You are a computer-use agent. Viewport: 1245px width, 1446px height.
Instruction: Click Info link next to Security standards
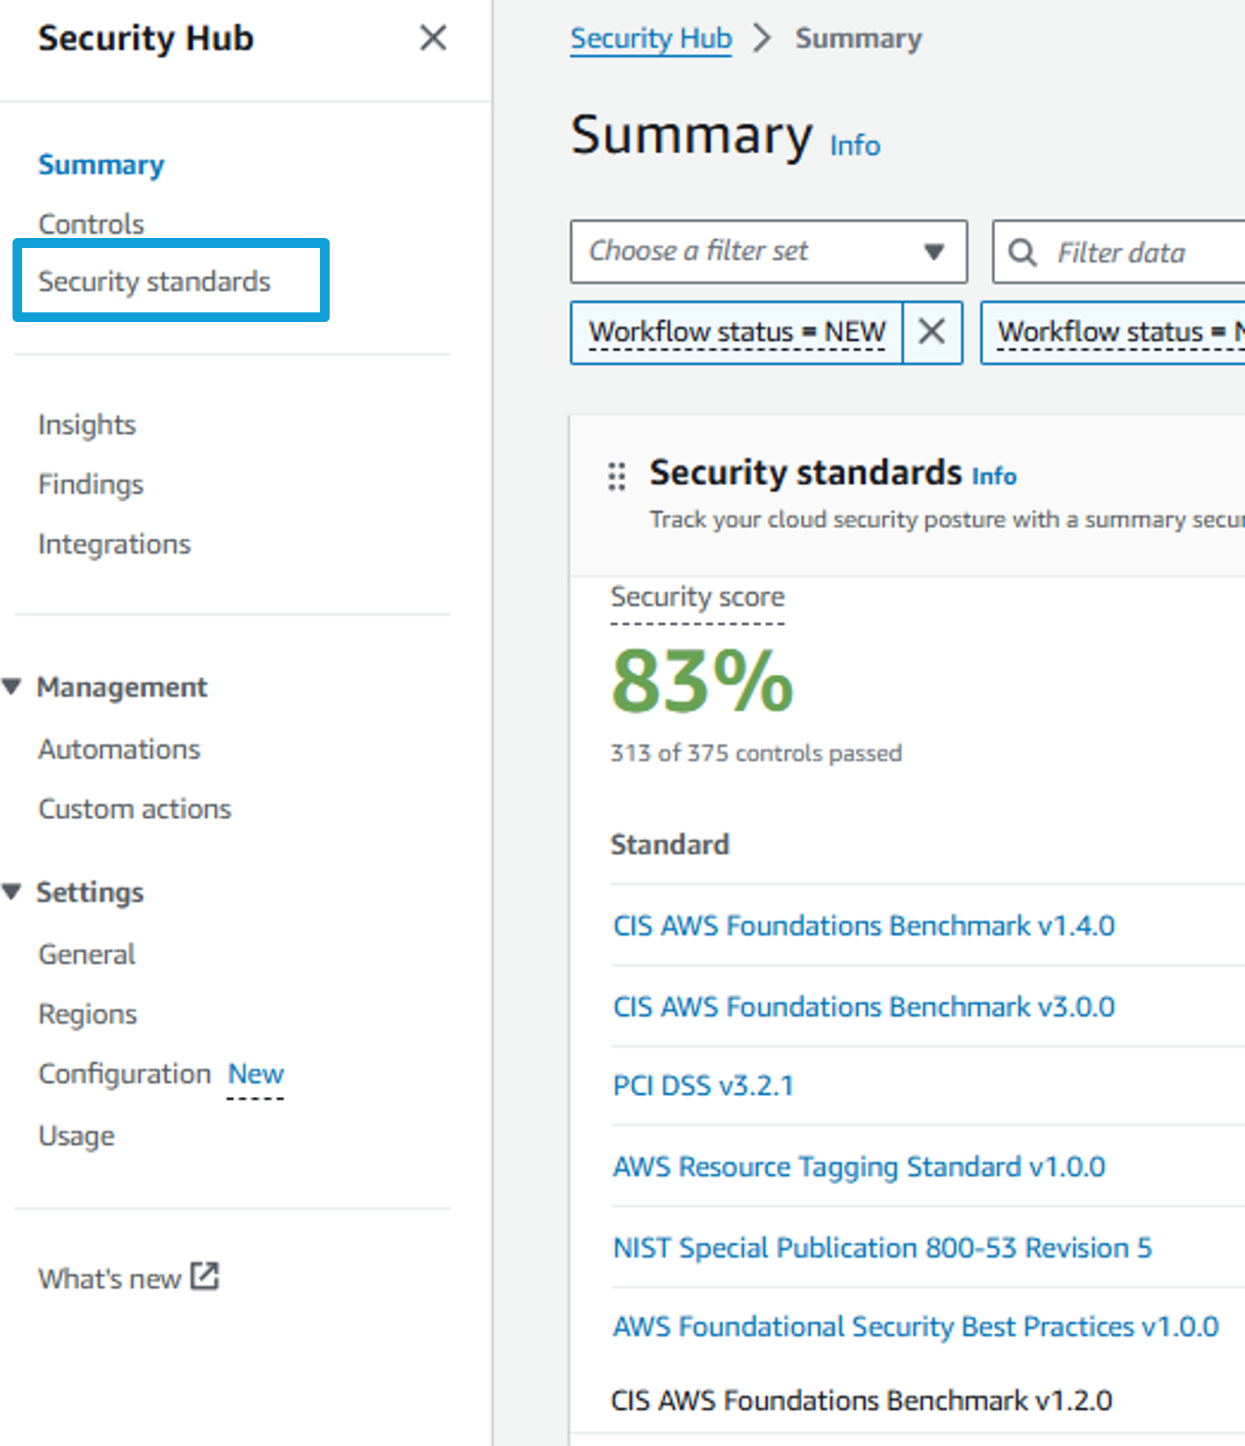click(x=994, y=476)
